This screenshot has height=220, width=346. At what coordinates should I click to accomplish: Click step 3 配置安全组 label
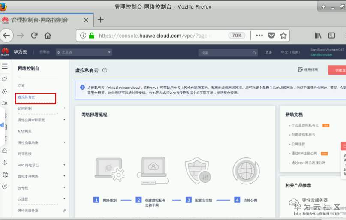click(x=203, y=200)
